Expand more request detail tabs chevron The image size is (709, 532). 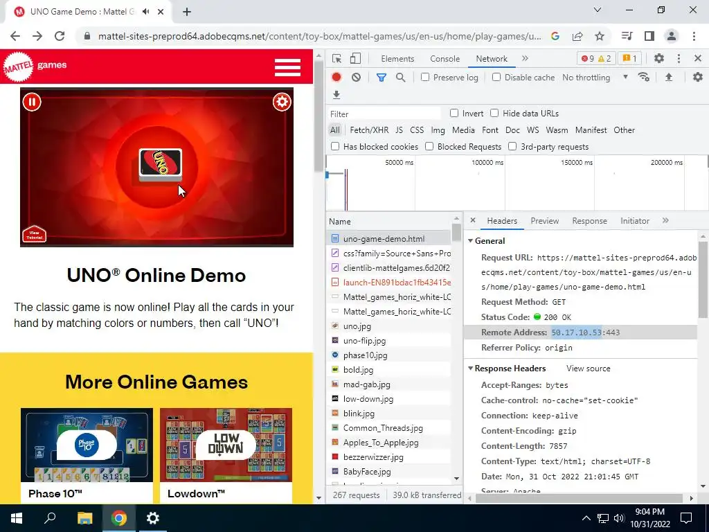(665, 221)
